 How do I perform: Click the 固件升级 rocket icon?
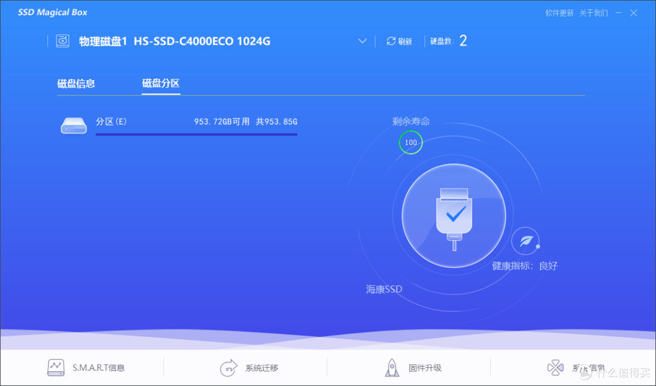[392, 368]
